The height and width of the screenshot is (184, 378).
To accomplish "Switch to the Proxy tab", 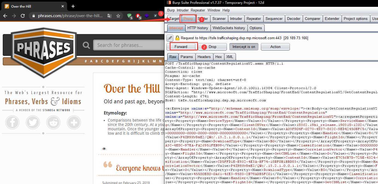I will [x=188, y=19].
